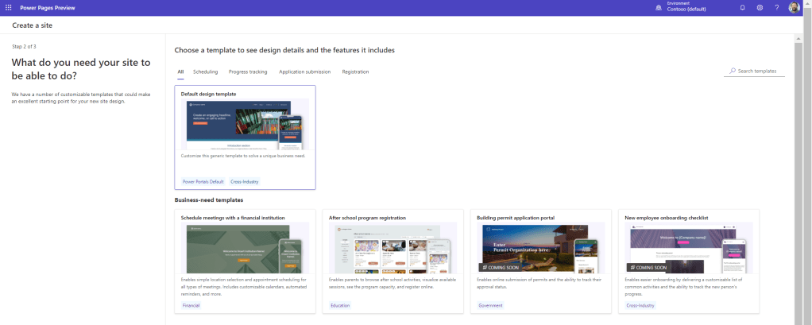The width and height of the screenshot is (812, 325).
Task: Open the settings gear icon
Action: click(x=760, y=7)
